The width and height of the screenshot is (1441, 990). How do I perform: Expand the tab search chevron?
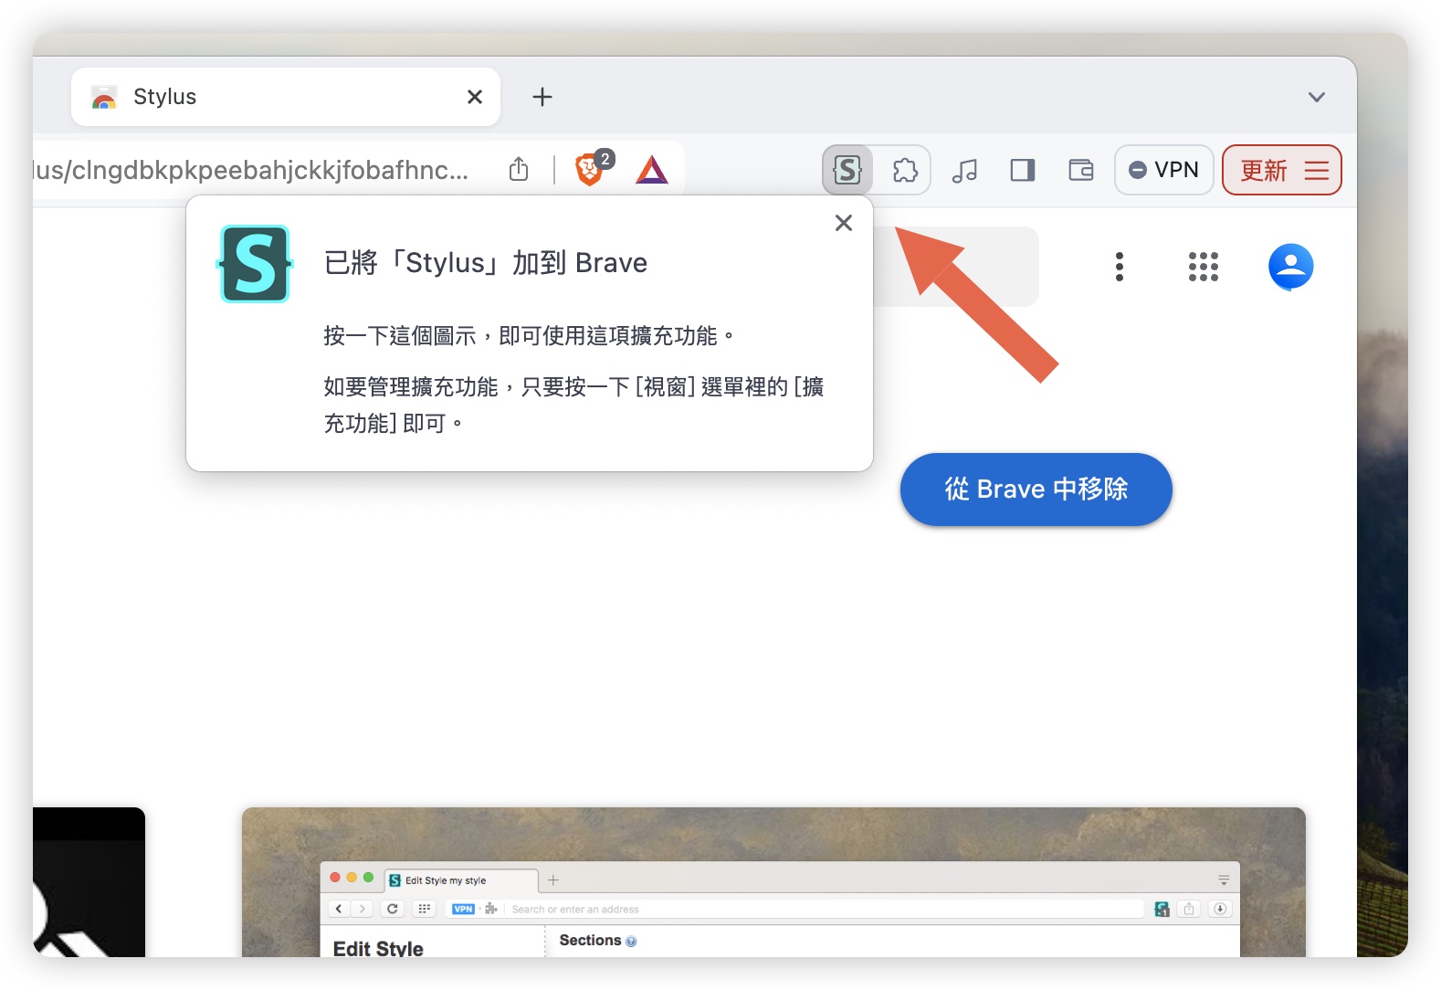1316,97
